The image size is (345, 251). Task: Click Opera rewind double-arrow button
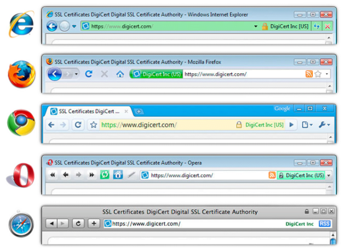click(53, 175)
